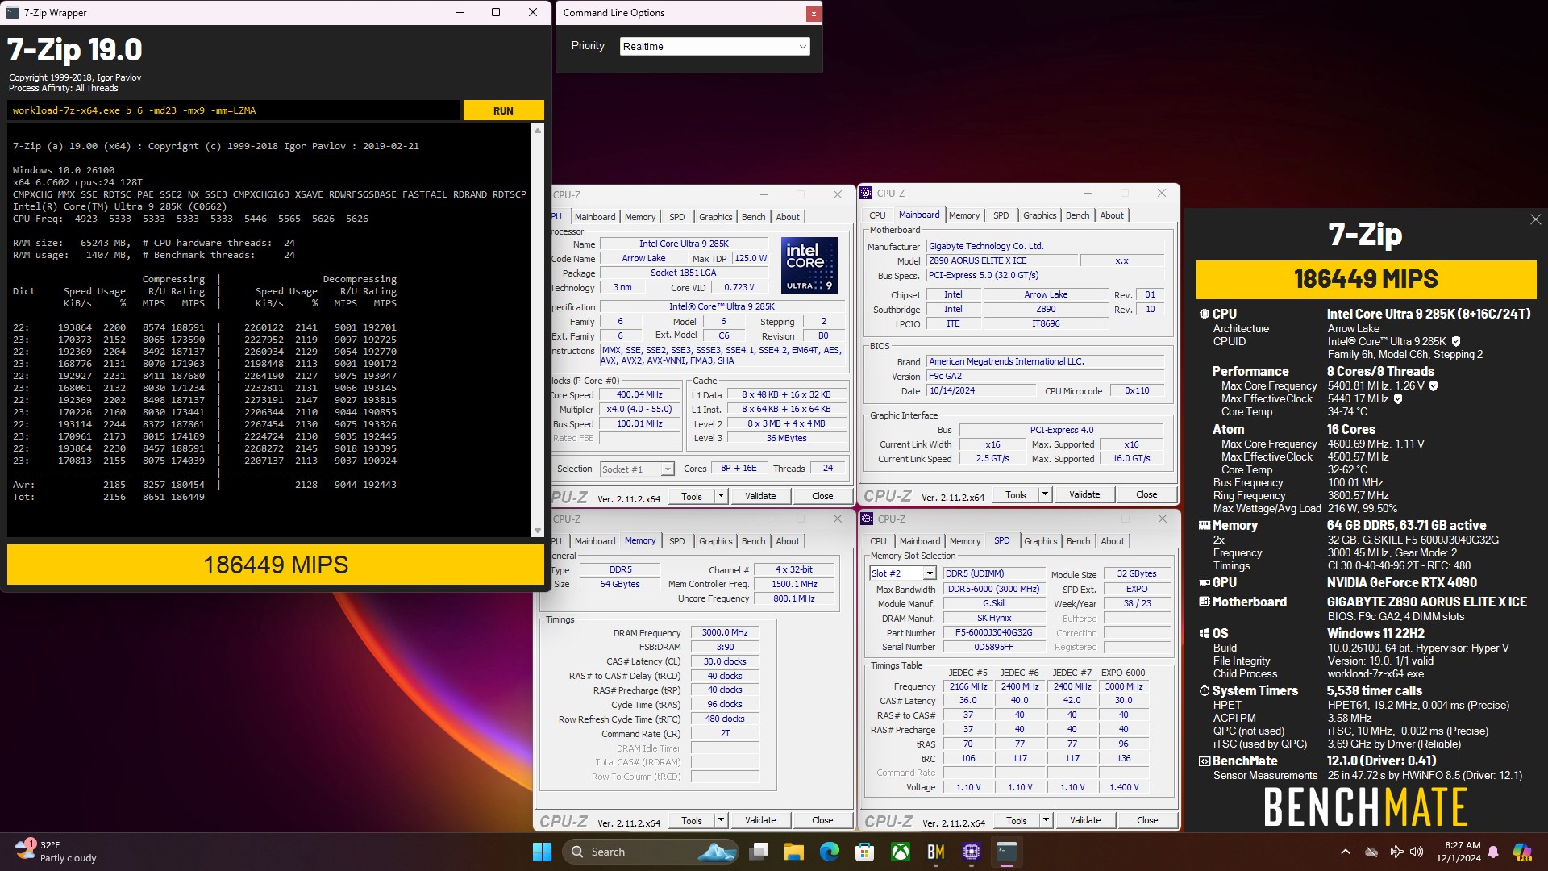Click the verified shield icon next to CPUID name
Image resolution: width=1548 pixels, height=871 pixels.
(1456, 342)
